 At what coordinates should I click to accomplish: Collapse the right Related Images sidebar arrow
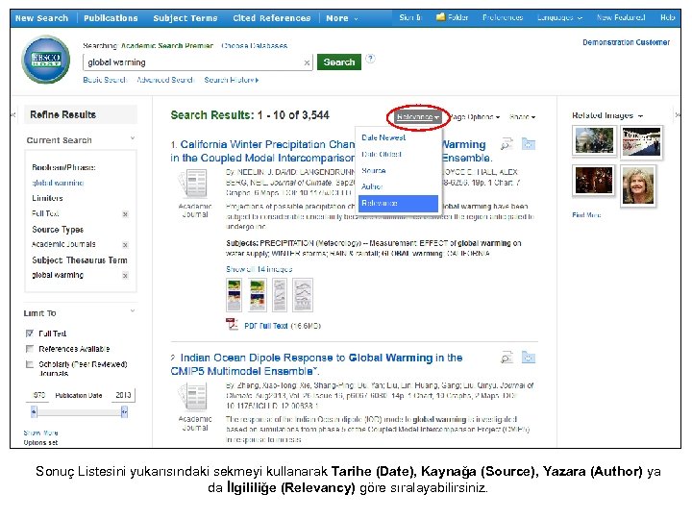click(678, 114)
